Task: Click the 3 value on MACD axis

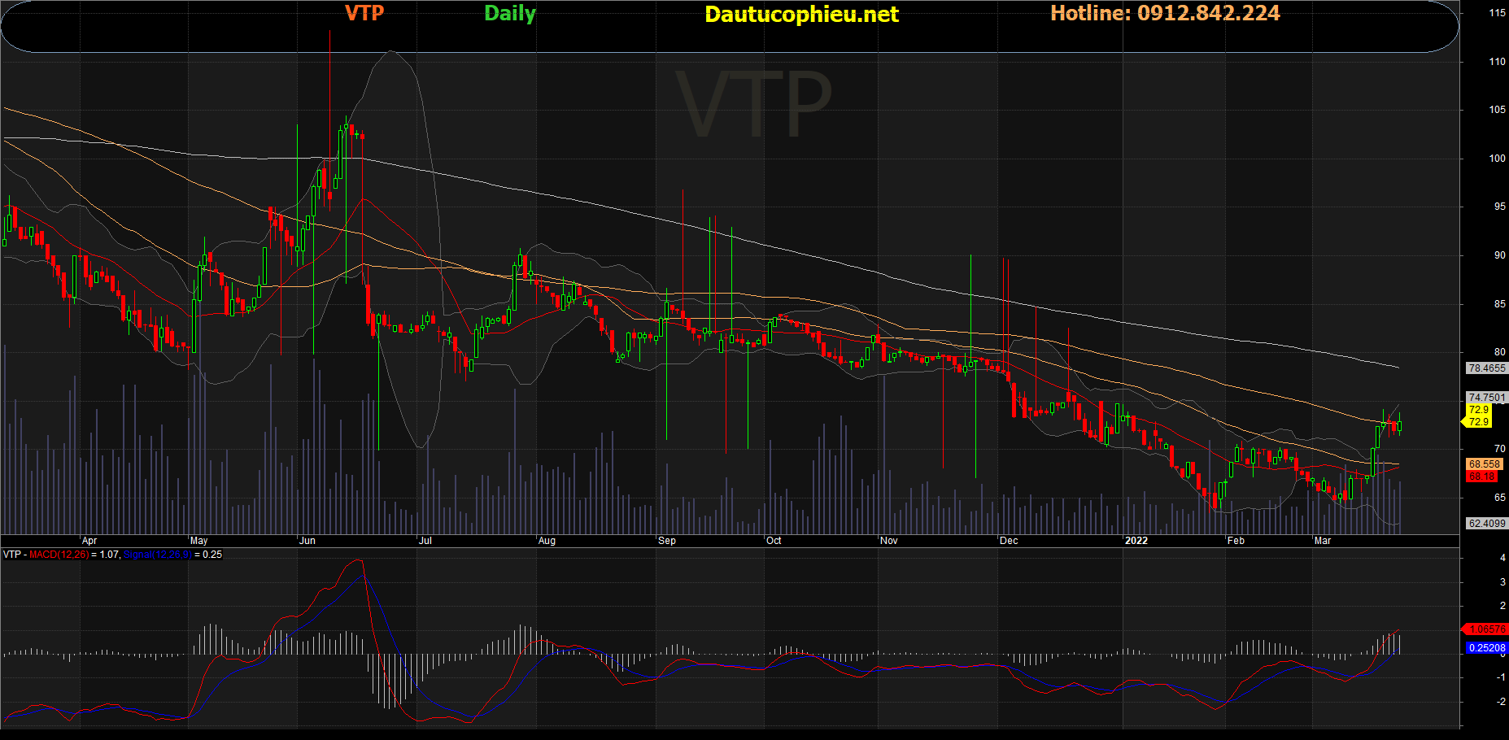Action: coord(1502,582)
